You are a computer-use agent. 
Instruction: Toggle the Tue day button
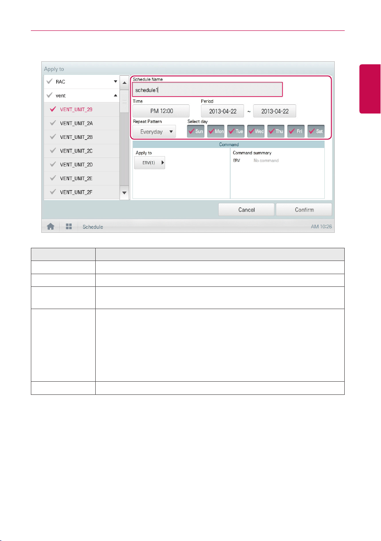236,131
